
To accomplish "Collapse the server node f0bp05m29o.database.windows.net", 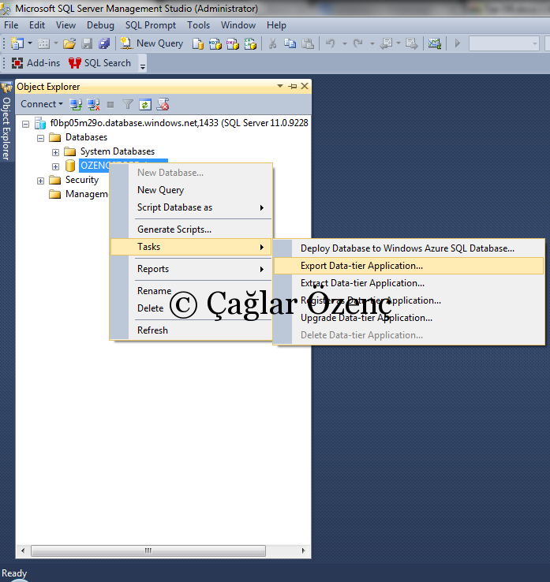I will pyautogui.click(x=25, y=124).
